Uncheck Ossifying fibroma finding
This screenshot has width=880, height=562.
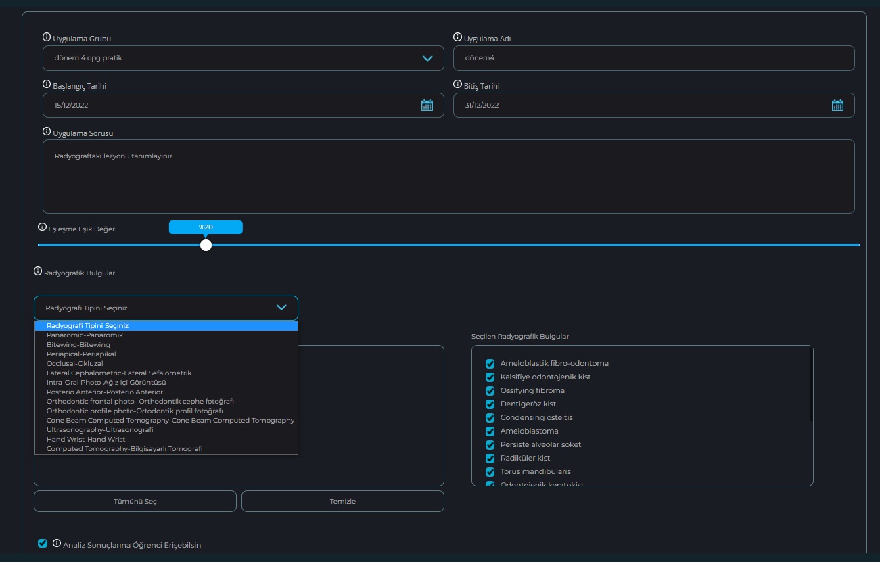490,391
